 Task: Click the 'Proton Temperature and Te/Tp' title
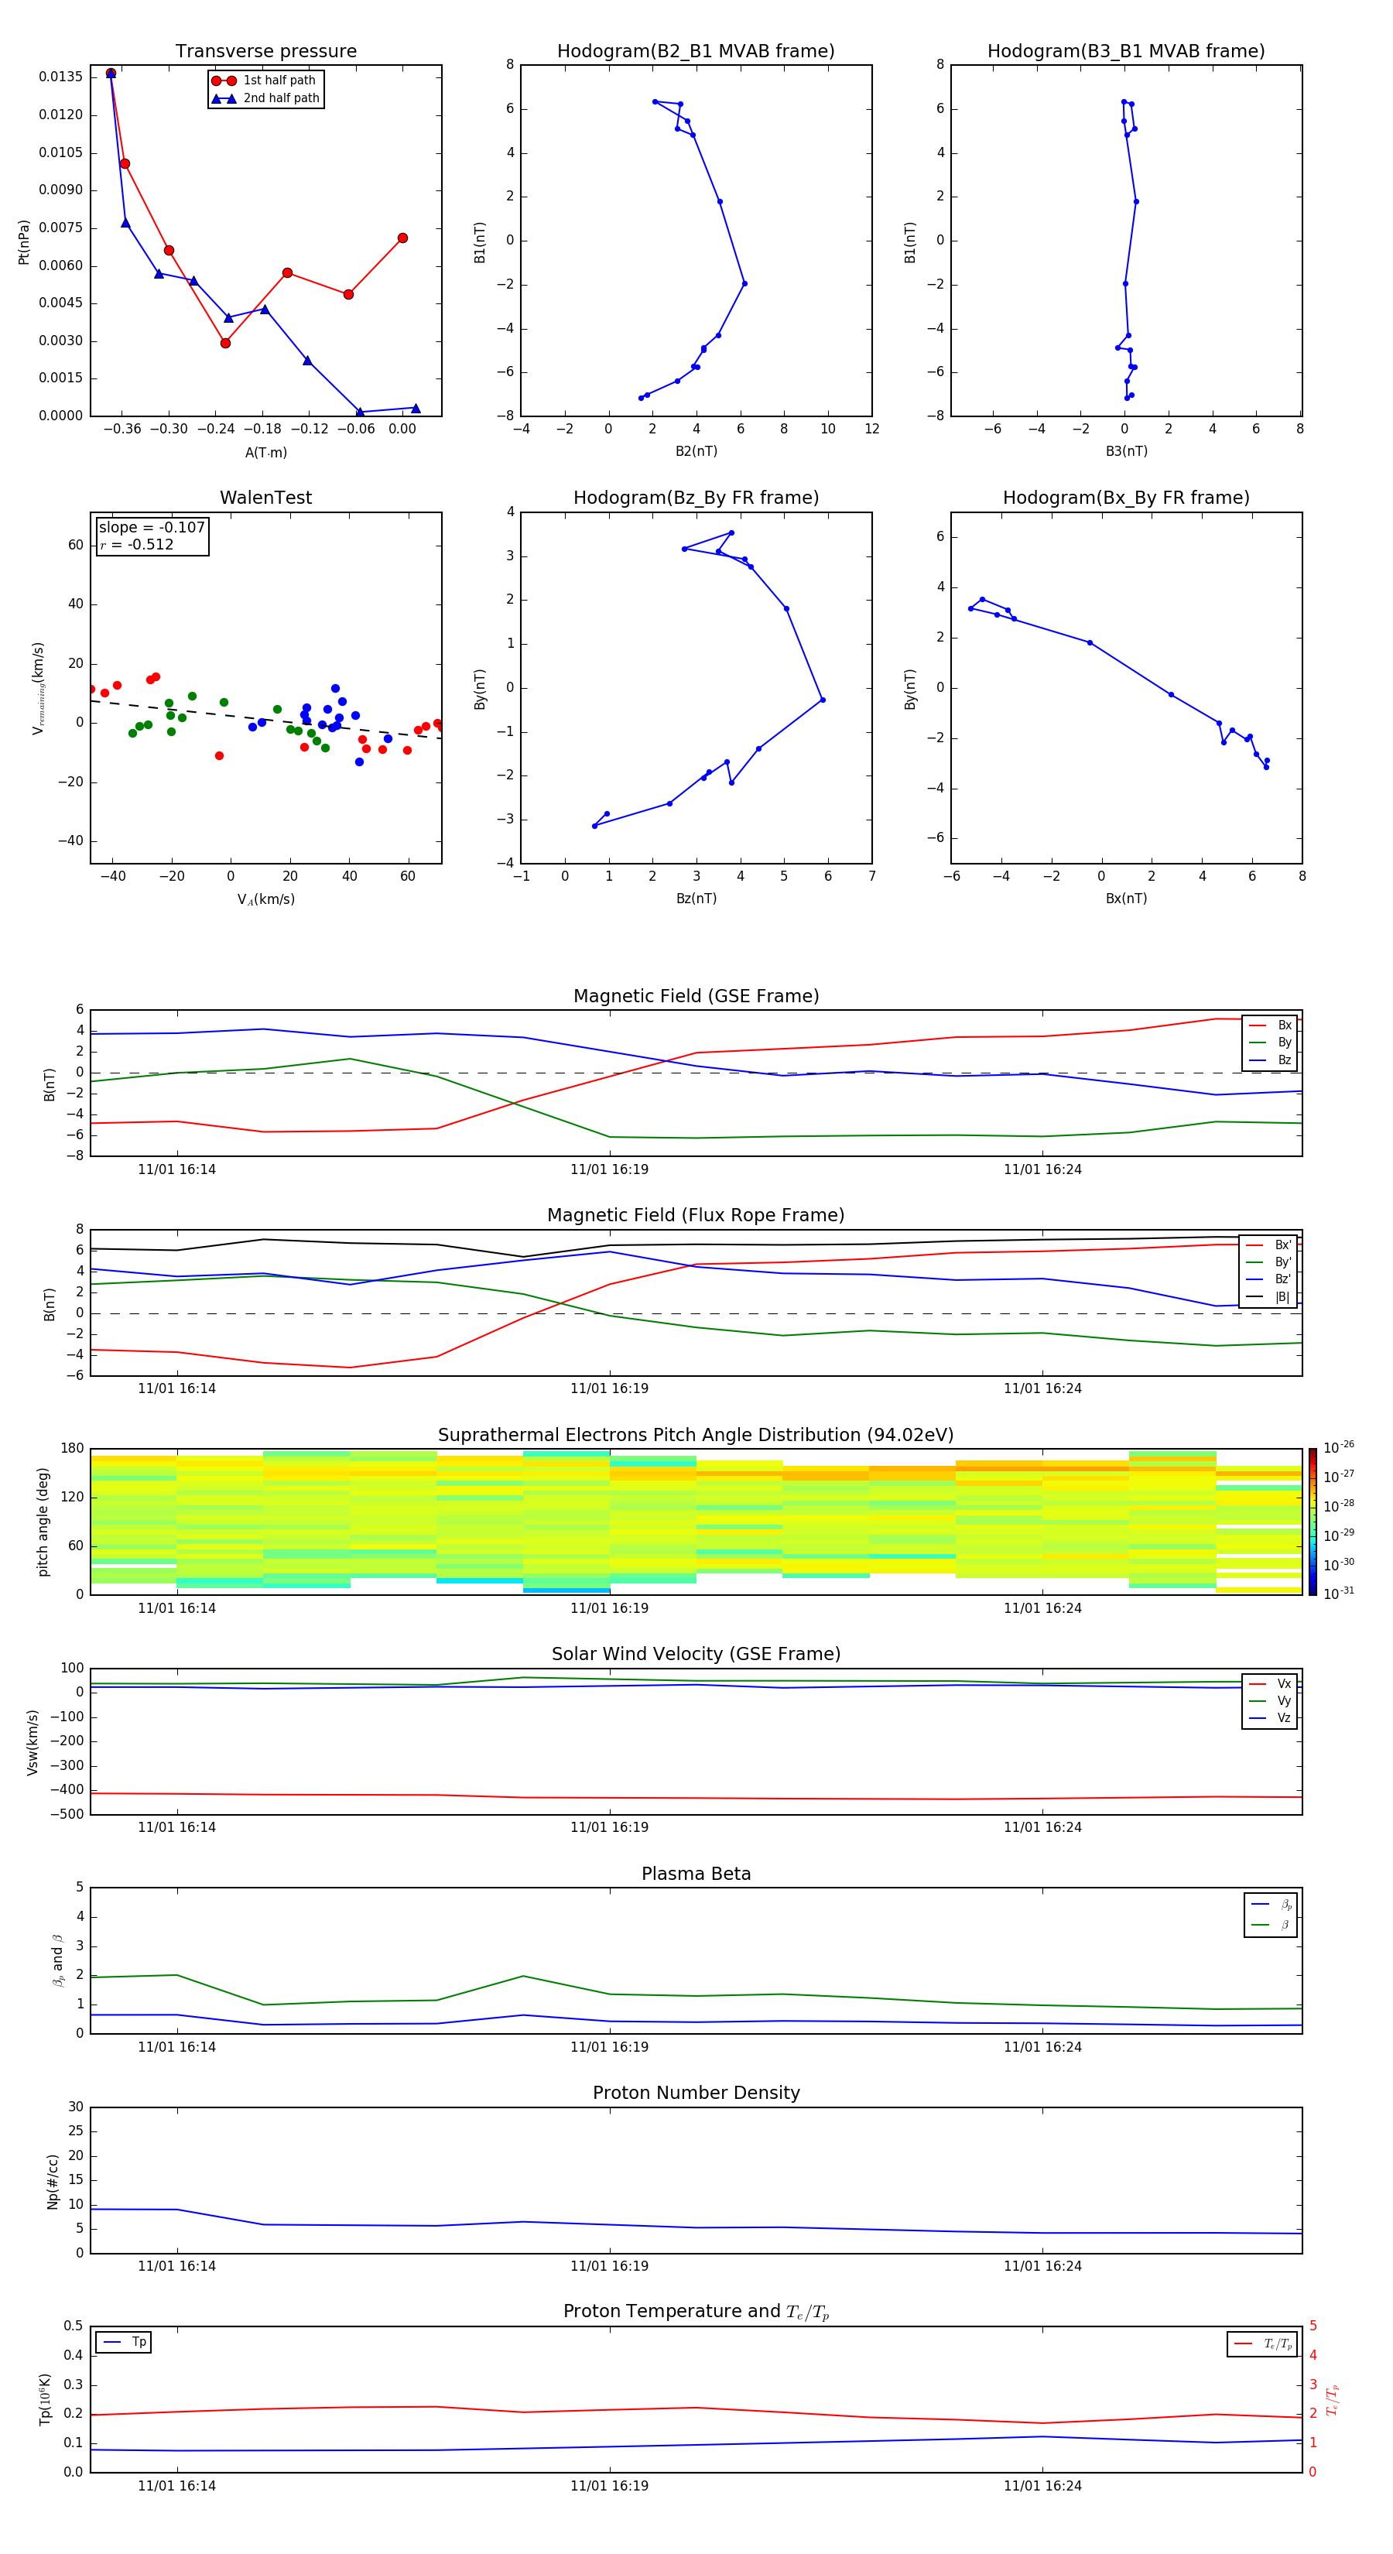[696, 2312]
